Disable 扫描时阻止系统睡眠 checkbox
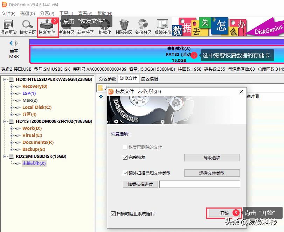Image resolution: width=284 pixels, height=232 pixels. tap(113, 213)
